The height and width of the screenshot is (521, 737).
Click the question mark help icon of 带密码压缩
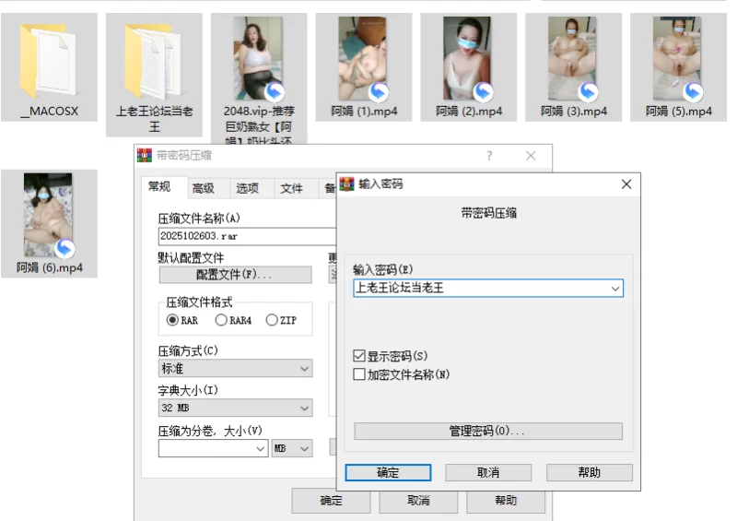click(x=489, y=155)
